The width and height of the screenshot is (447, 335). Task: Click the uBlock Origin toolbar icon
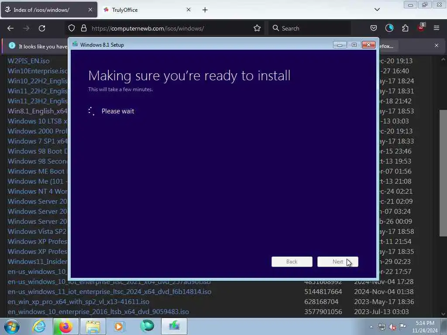click(421, 27)
